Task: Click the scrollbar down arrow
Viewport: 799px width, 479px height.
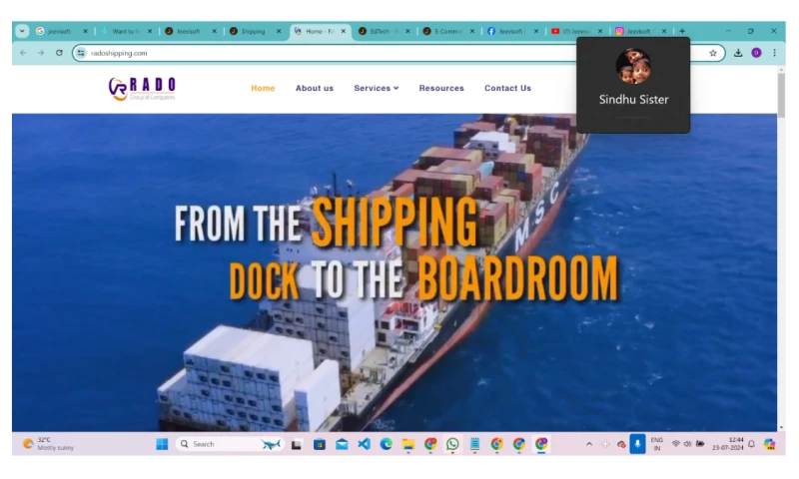Action: 781,427
